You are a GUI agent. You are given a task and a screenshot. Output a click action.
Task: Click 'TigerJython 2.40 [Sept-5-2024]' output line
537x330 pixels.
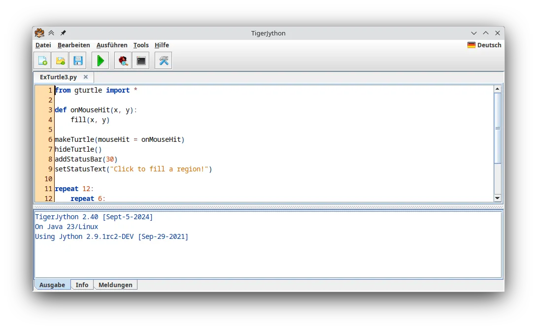[94, 217]
